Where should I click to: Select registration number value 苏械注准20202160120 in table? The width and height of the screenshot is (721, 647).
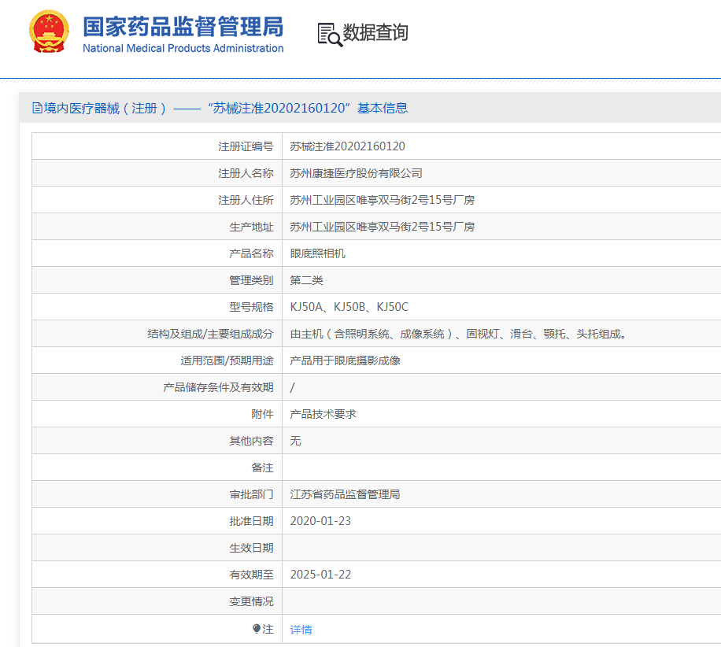(347, 146)
